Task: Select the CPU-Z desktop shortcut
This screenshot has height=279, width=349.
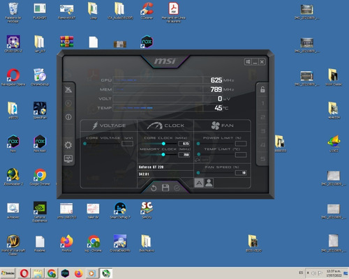Action: (13, 44)
